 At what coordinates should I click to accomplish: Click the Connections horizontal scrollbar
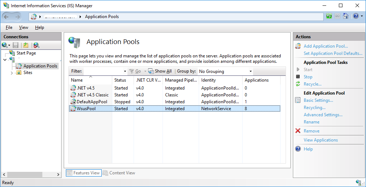[24, 174]
